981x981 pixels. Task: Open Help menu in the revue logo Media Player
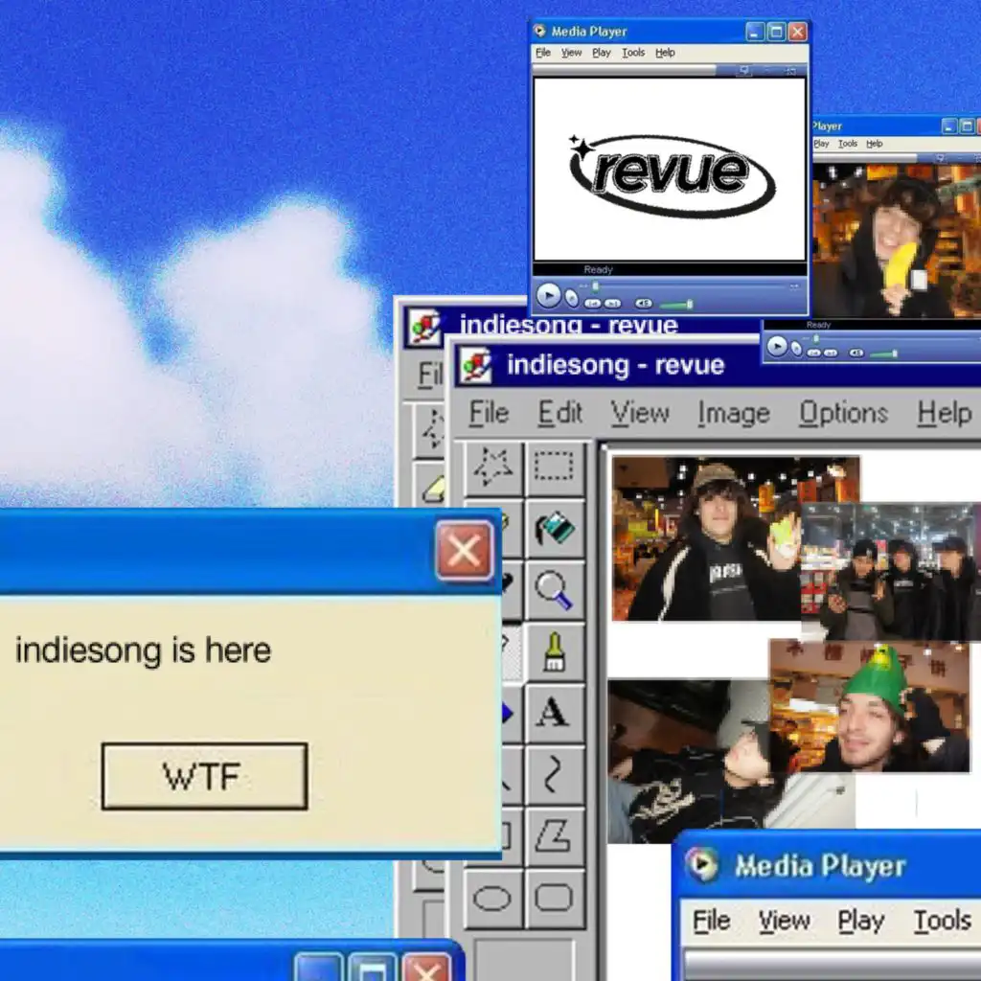pyautogui.click(x=665, y=53)
